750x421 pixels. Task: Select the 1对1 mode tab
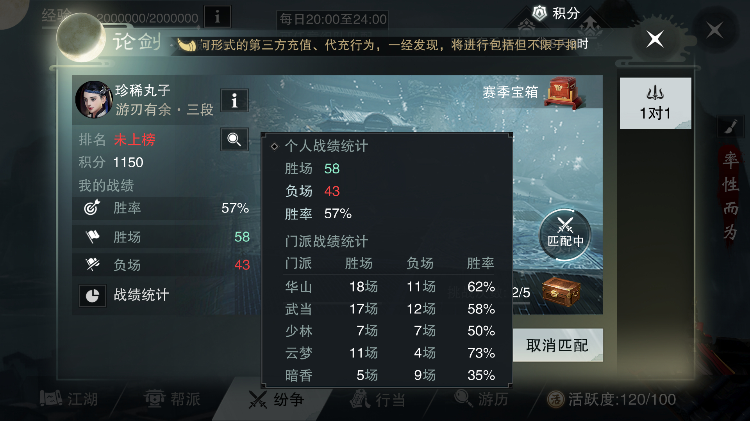tap(655, 103)
